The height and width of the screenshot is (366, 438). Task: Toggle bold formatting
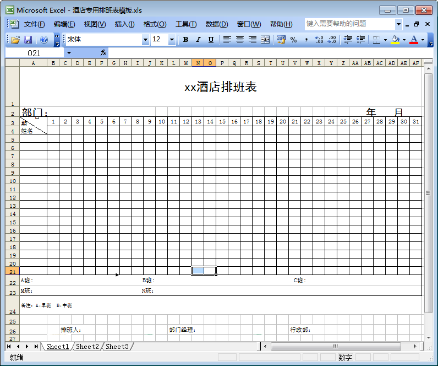pos(185,40)
